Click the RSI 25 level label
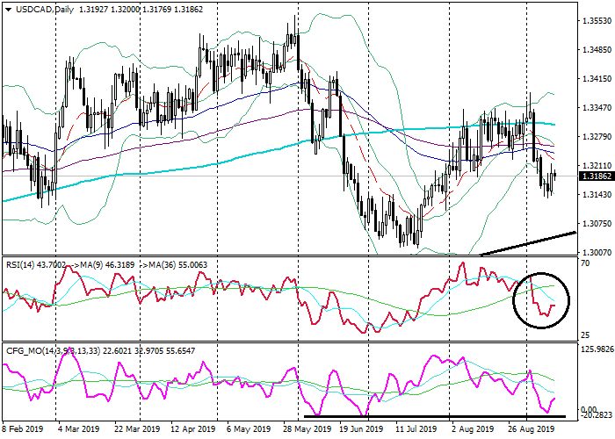Screen dimensions: 615x439 pyautogui.click(x=584, y=335)
